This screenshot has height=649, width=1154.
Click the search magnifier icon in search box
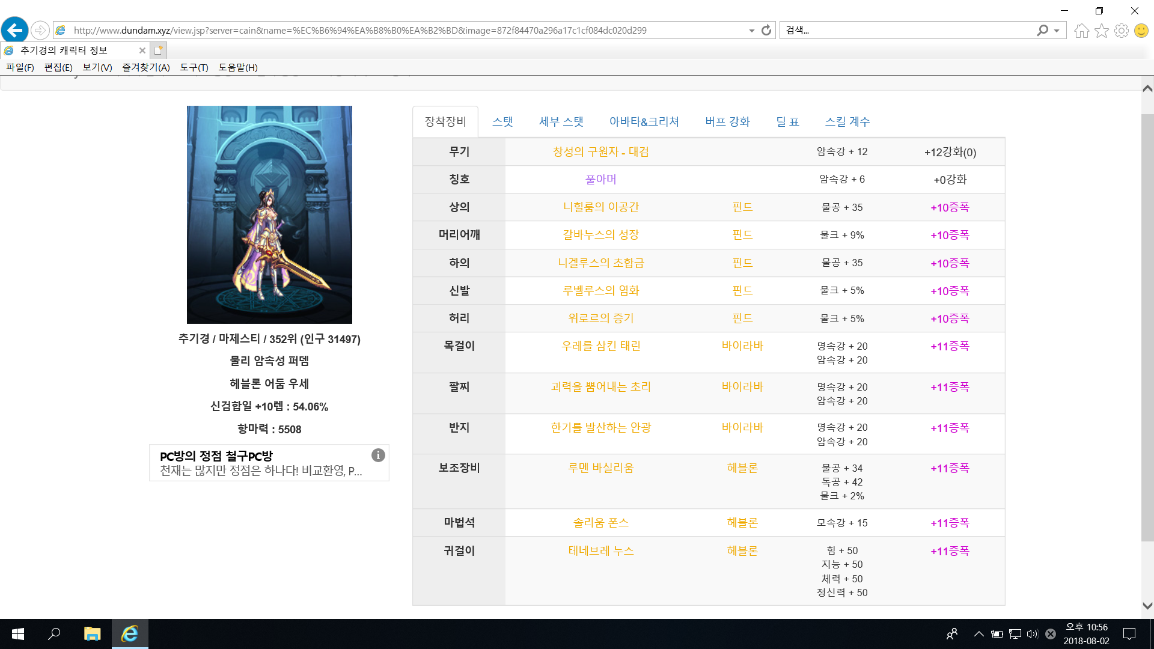[1042, 30]
